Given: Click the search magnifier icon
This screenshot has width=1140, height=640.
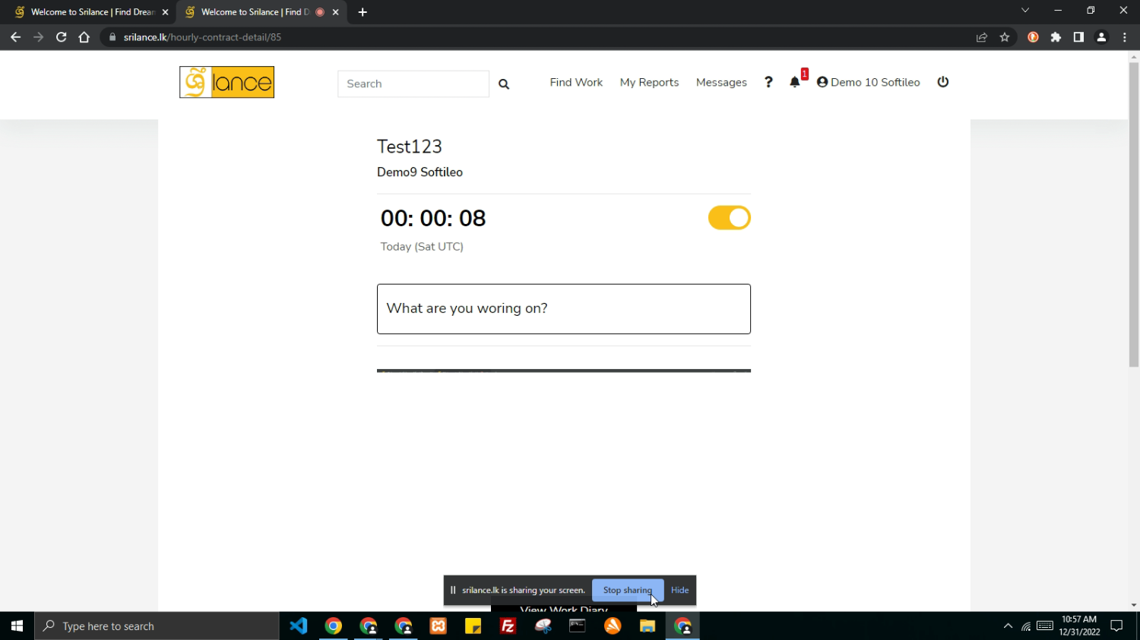Looking at the screenshot, I should pos(504,84).
